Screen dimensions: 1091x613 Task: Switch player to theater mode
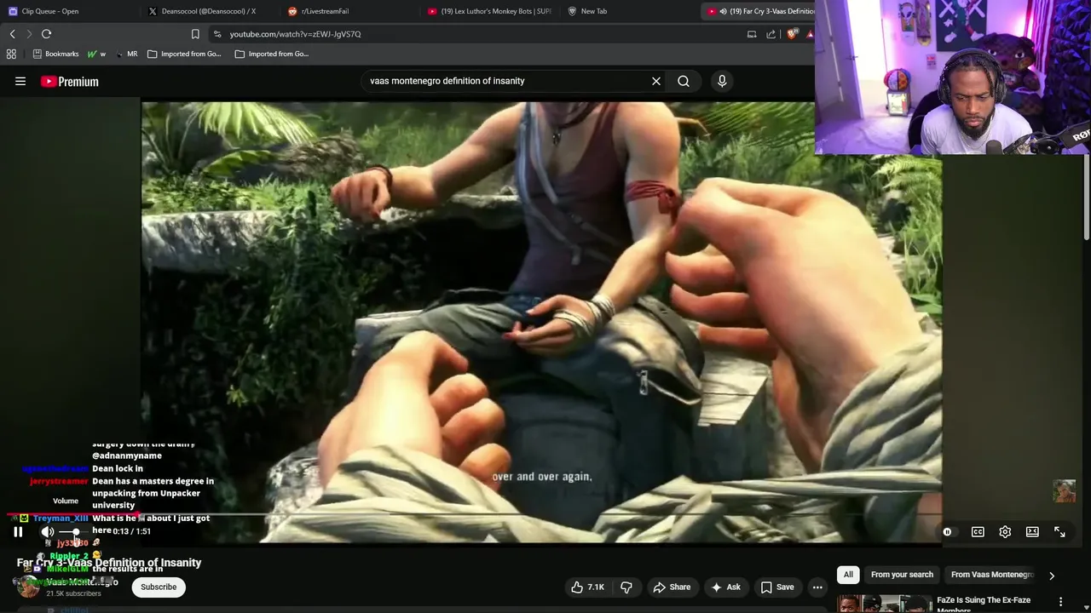pyautogui.click(x=1032, y=531)
